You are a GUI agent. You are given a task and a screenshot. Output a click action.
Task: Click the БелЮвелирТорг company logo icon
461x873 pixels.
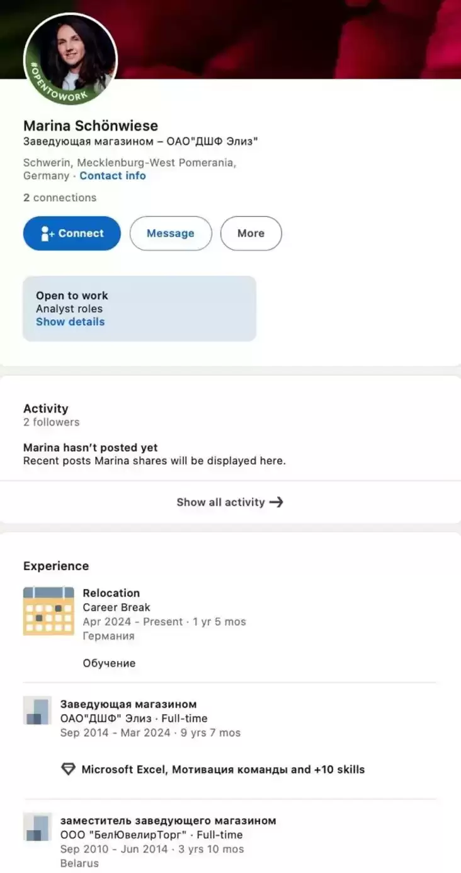coord(37,826)
